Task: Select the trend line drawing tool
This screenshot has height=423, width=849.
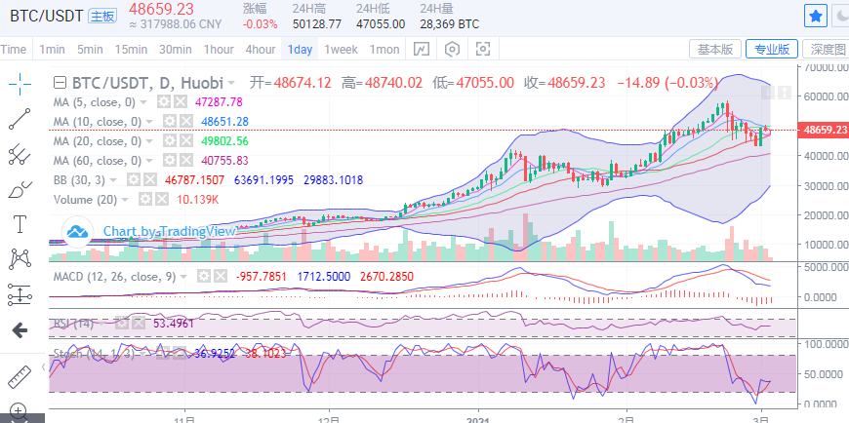Action: (20, 119)
